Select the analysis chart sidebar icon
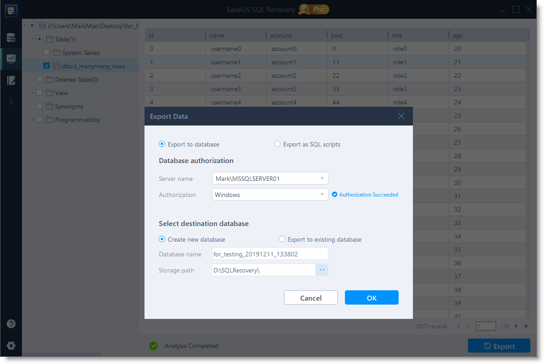 pos(11,59)
